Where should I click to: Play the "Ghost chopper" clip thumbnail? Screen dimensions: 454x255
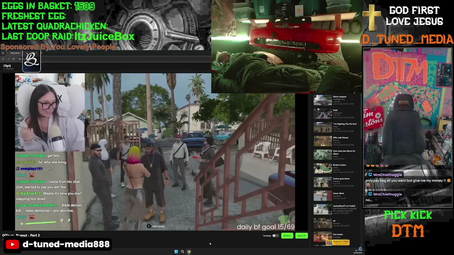(323, 100)
